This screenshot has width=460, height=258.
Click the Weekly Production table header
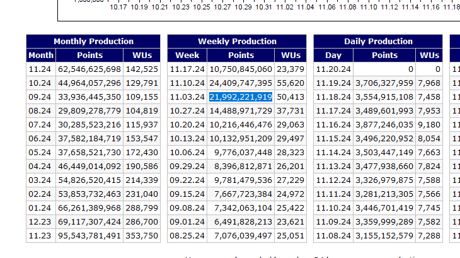pyautogui.click(x=237, y=42)
